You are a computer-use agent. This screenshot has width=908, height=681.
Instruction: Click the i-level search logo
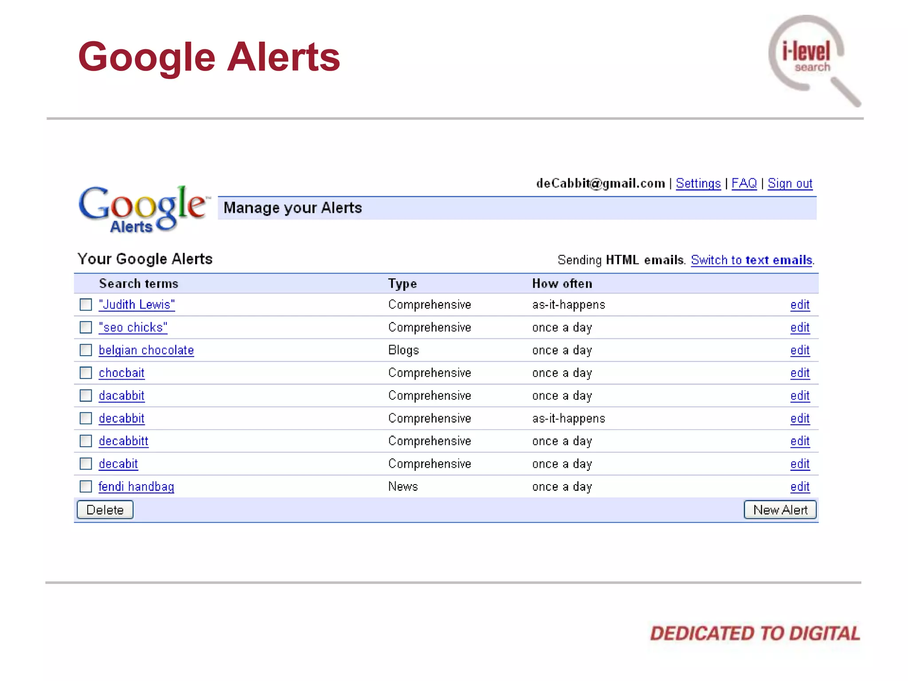click(815, 61)
